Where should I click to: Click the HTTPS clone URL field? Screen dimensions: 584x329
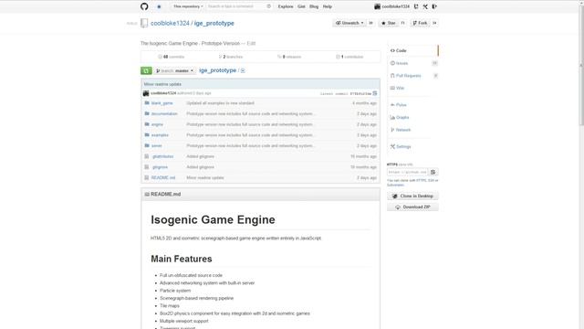408,172
